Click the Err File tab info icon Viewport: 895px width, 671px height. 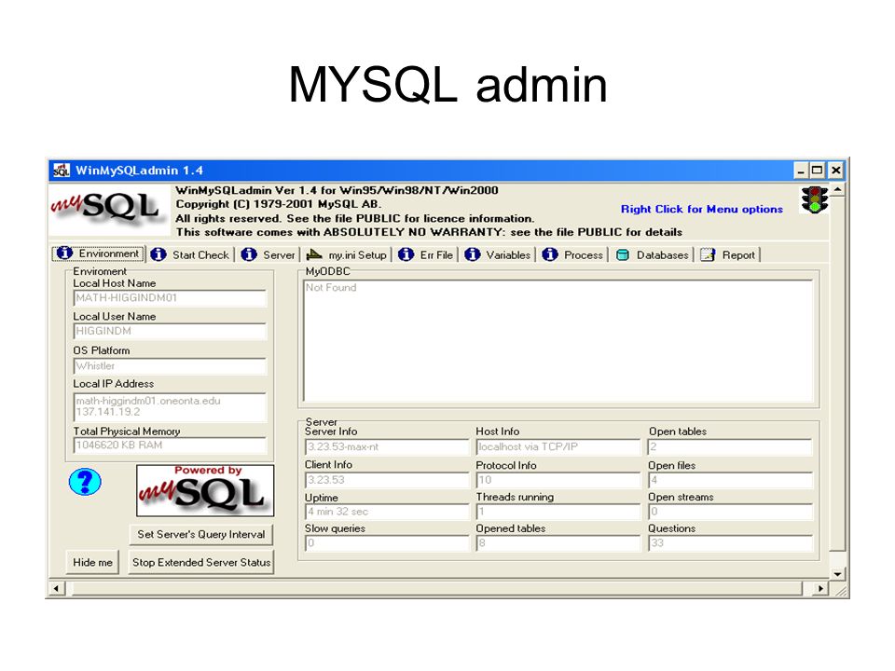click(406, 254)
